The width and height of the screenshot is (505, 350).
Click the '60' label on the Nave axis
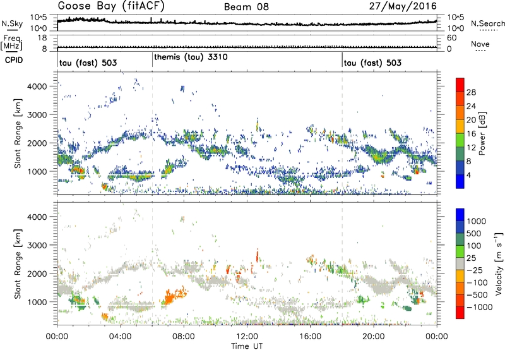451,38
